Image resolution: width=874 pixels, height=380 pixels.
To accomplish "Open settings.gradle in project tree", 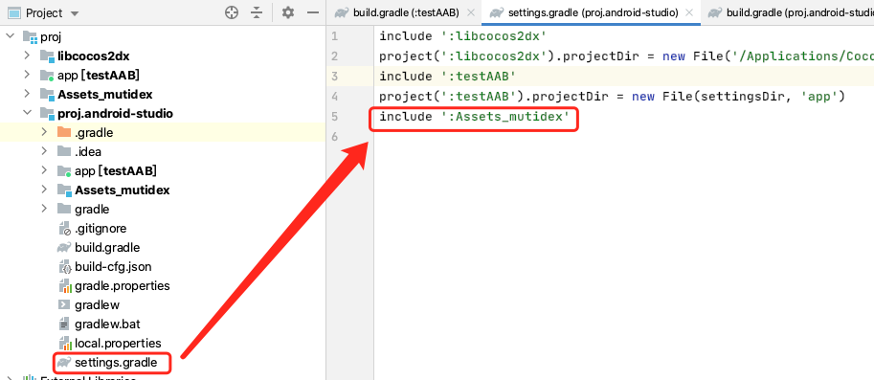I will [x=116, y=363].
